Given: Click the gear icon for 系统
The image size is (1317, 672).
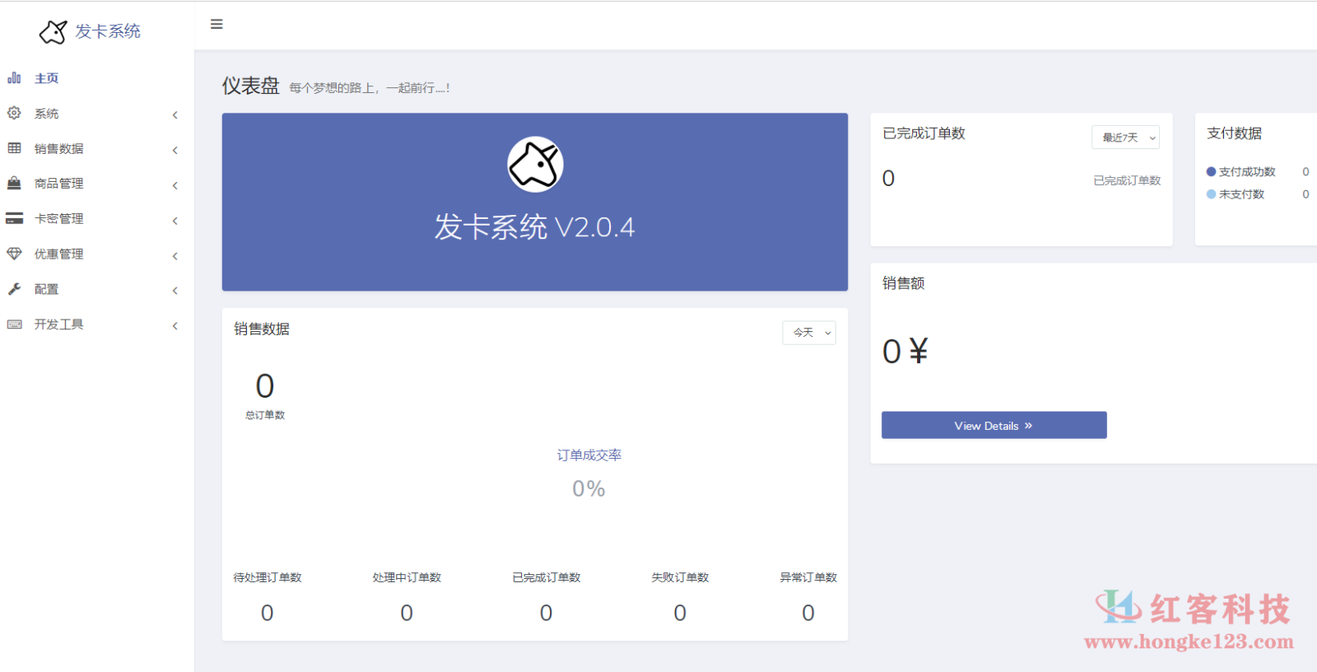Looking at the screenshot, I should [x=14, y=113].
